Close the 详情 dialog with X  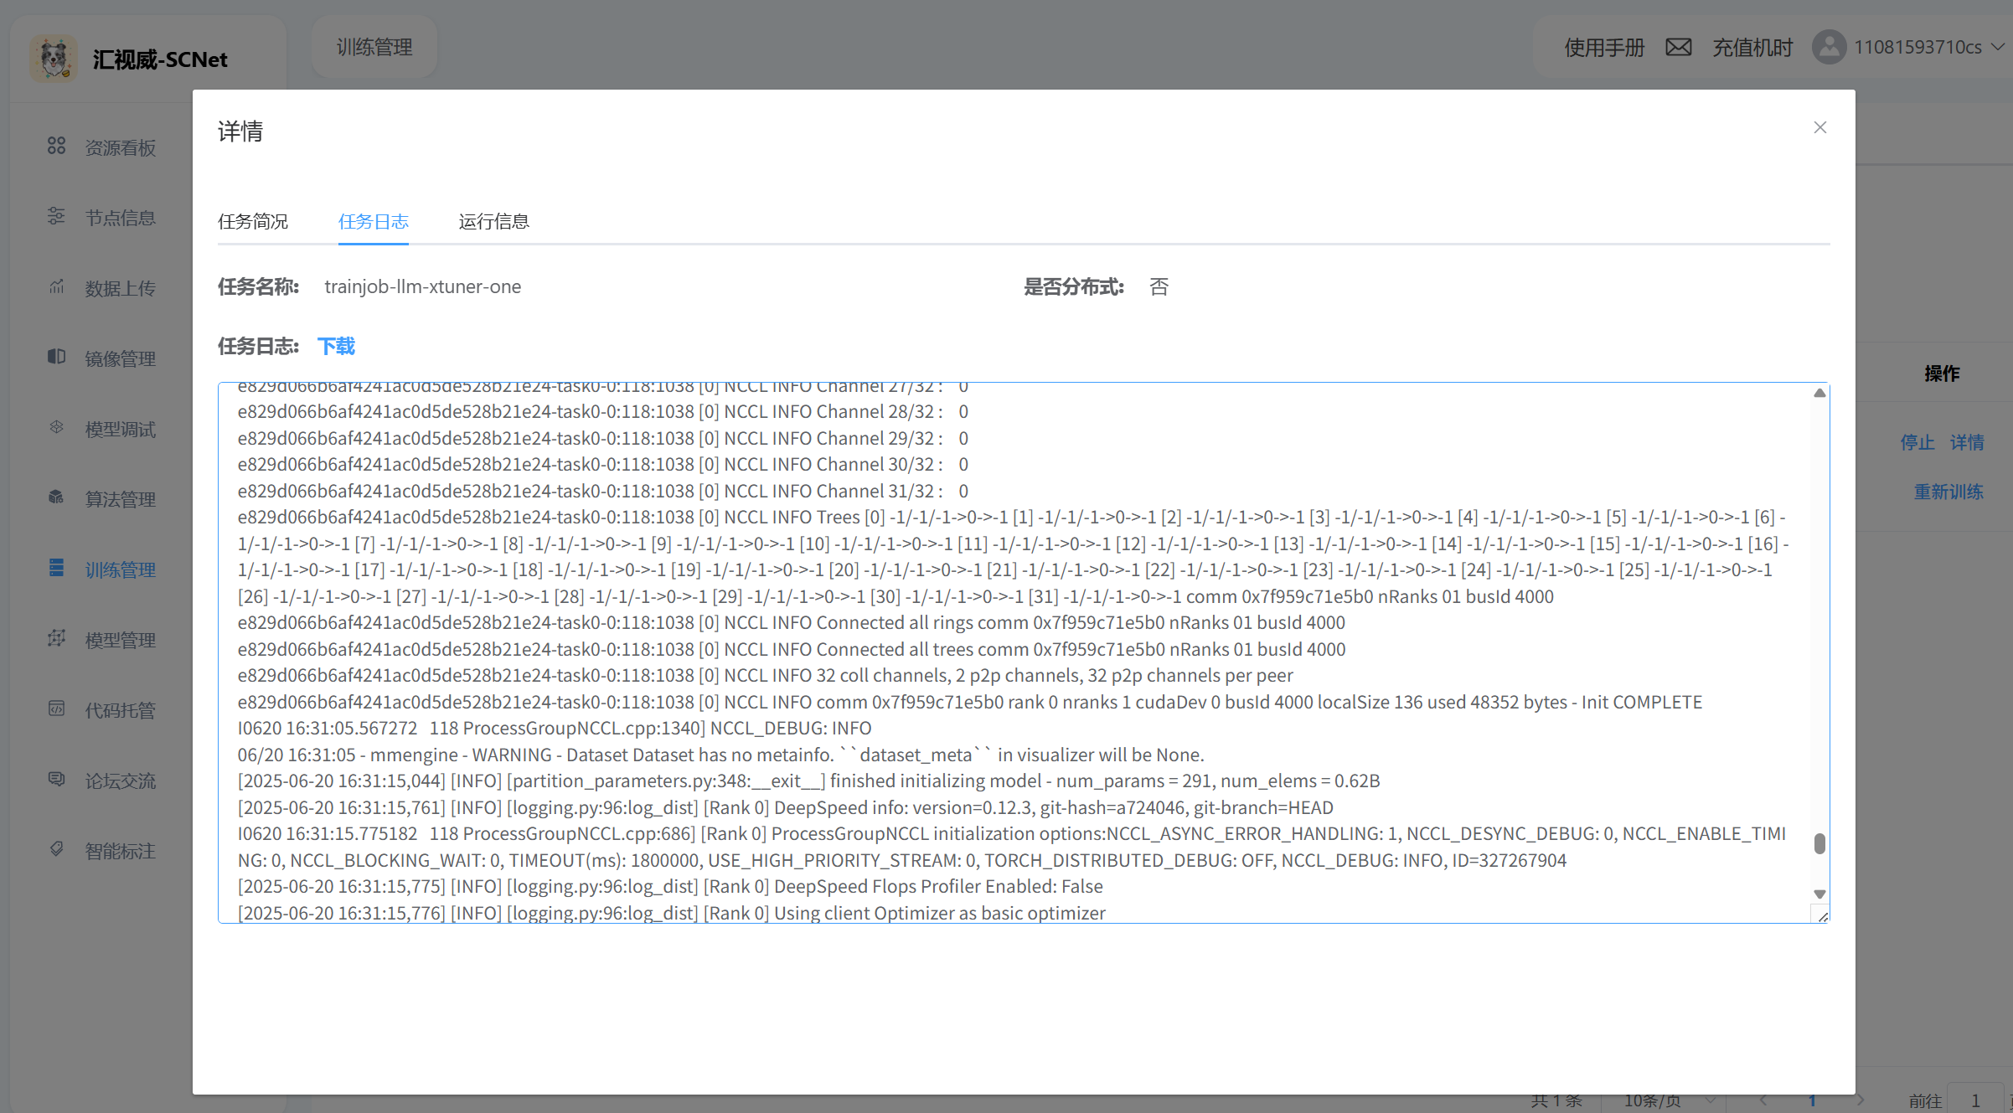tap(1819, 127)
